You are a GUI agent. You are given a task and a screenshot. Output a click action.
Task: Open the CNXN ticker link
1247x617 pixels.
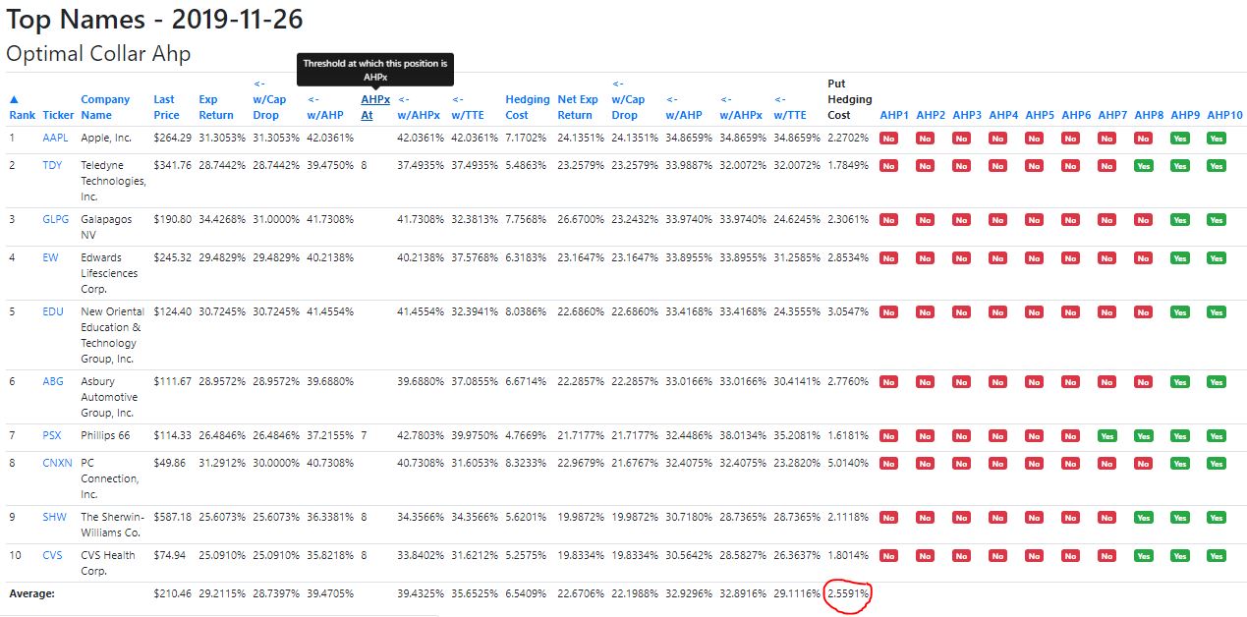57,463
